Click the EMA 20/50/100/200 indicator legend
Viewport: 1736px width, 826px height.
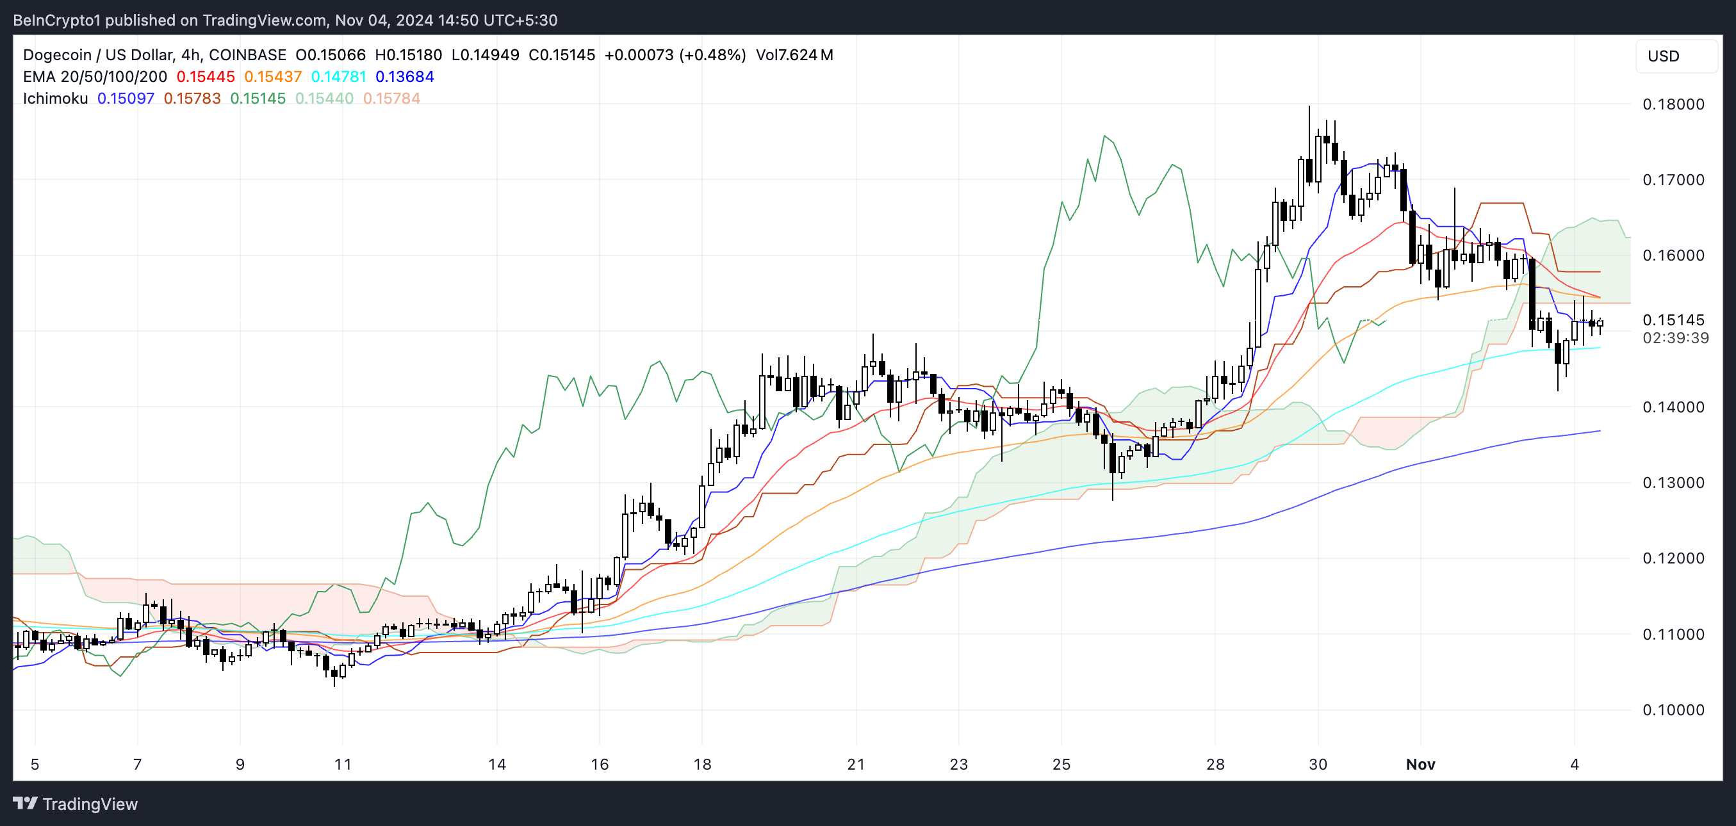click(x=94, y=77)
